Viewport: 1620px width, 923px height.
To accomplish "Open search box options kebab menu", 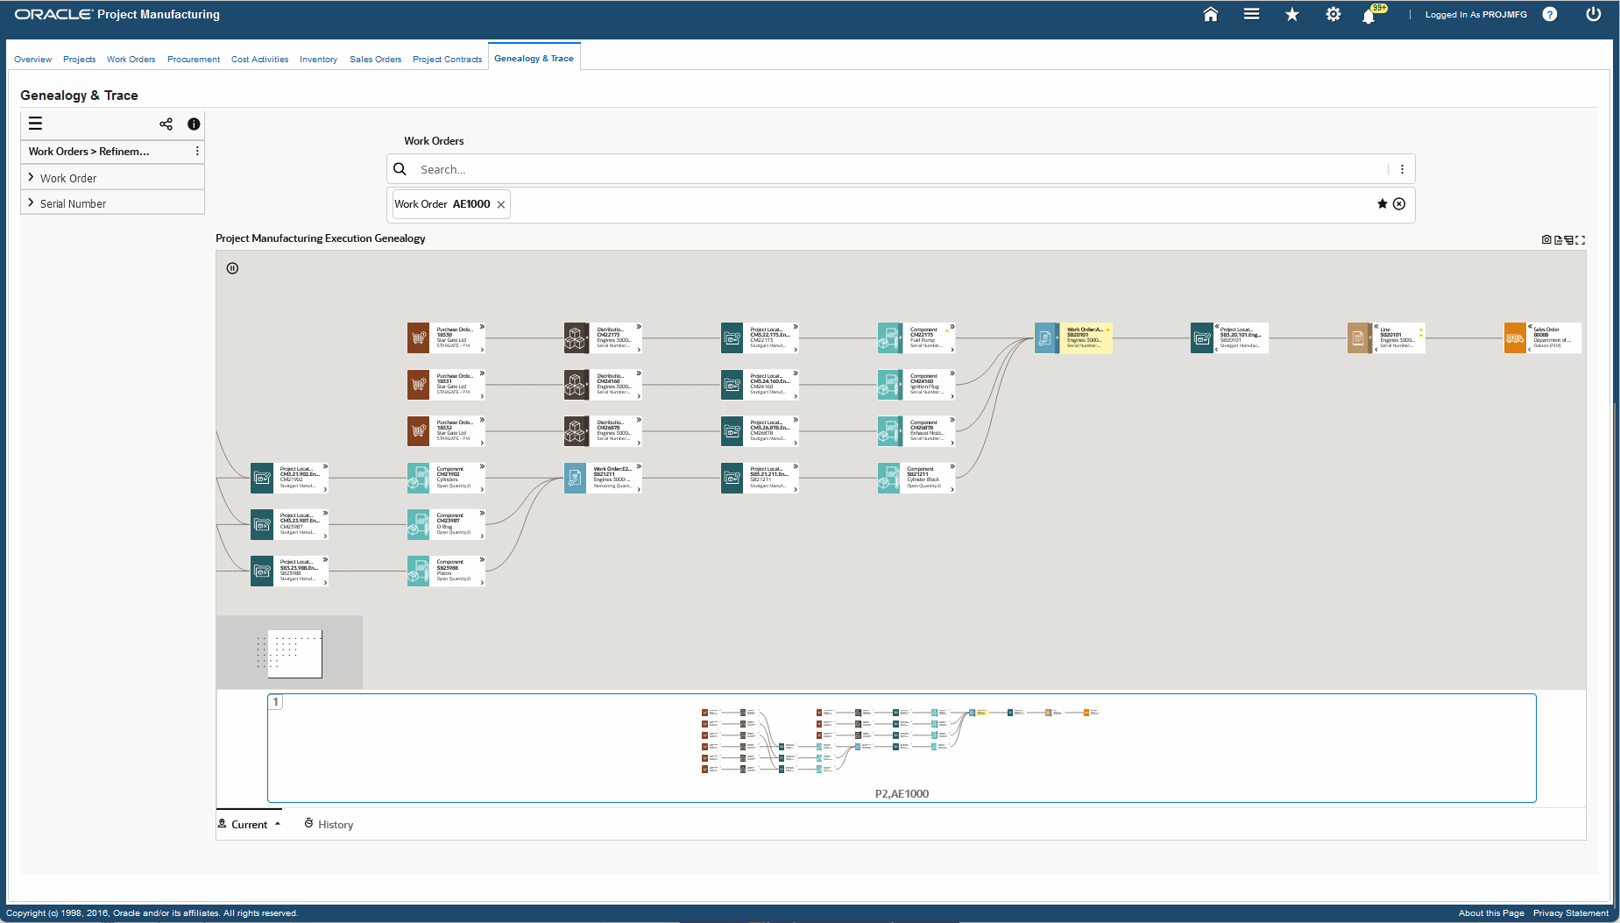I will coord(1402,169).
